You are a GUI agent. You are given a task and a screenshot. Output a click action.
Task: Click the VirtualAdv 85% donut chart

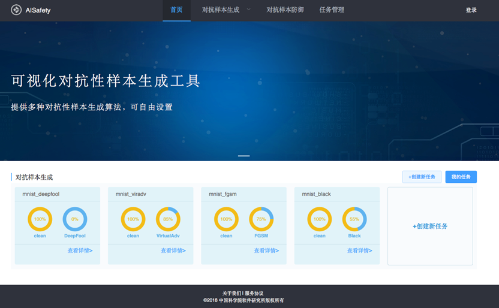[x=168, y=219]
